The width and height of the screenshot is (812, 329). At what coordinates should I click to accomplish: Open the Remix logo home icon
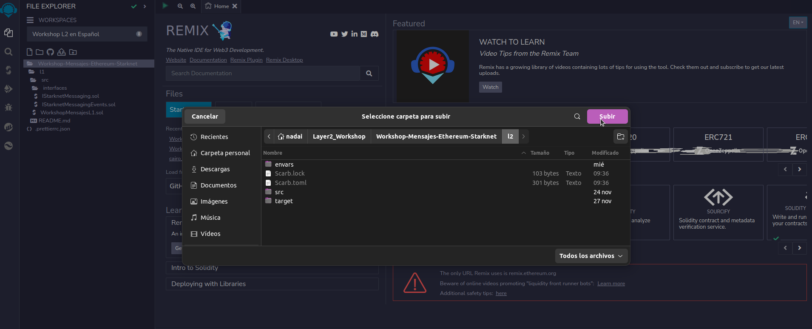coord(9,9)
